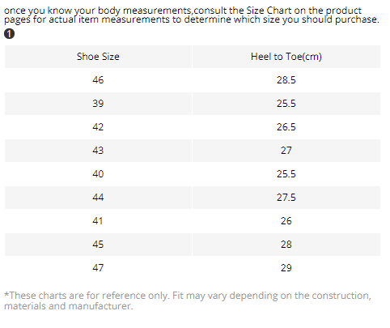Click the 28.5 heel to toe value
The width and height of the screenshot is (390, 328).
(286, 80)
